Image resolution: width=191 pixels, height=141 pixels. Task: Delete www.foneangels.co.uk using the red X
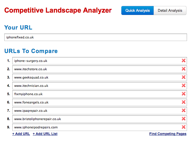click(184, 102)
